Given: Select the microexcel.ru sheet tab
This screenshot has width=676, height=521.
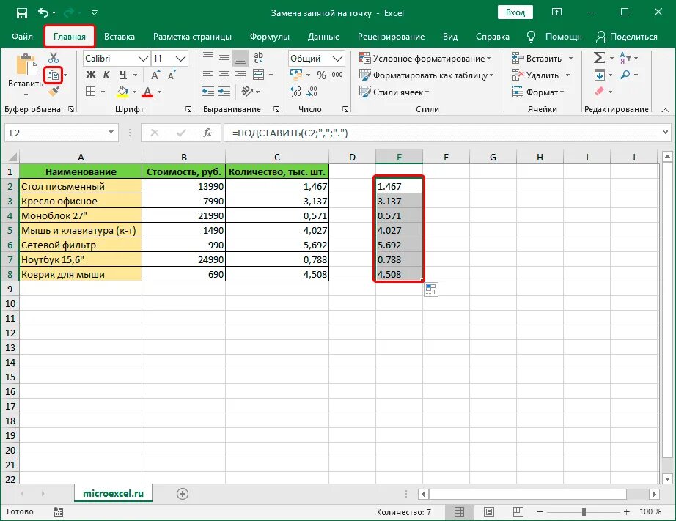Looking at the screenshot, I should pos(113,493).
